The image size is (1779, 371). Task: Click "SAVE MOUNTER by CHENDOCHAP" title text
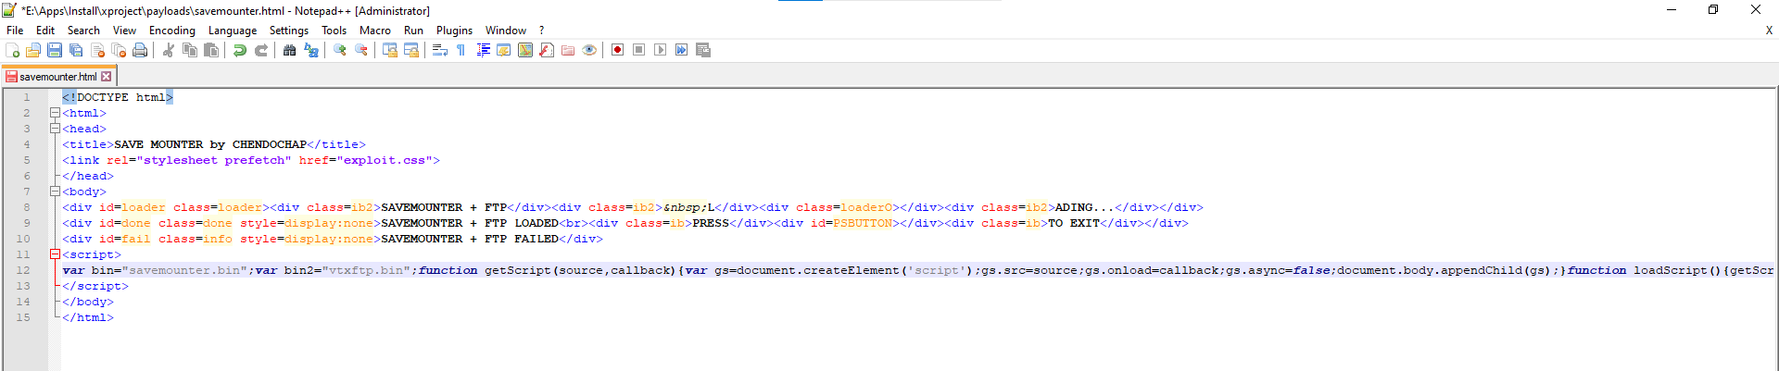tap(210, 144)
